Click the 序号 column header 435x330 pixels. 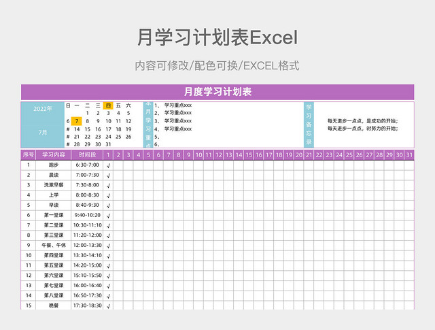[x=29, y=154]
